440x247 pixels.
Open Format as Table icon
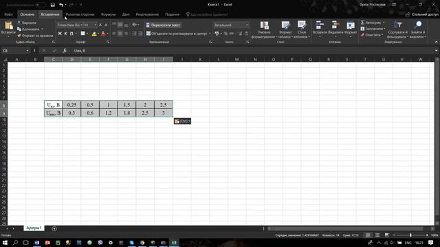click(x=285, y=25)
